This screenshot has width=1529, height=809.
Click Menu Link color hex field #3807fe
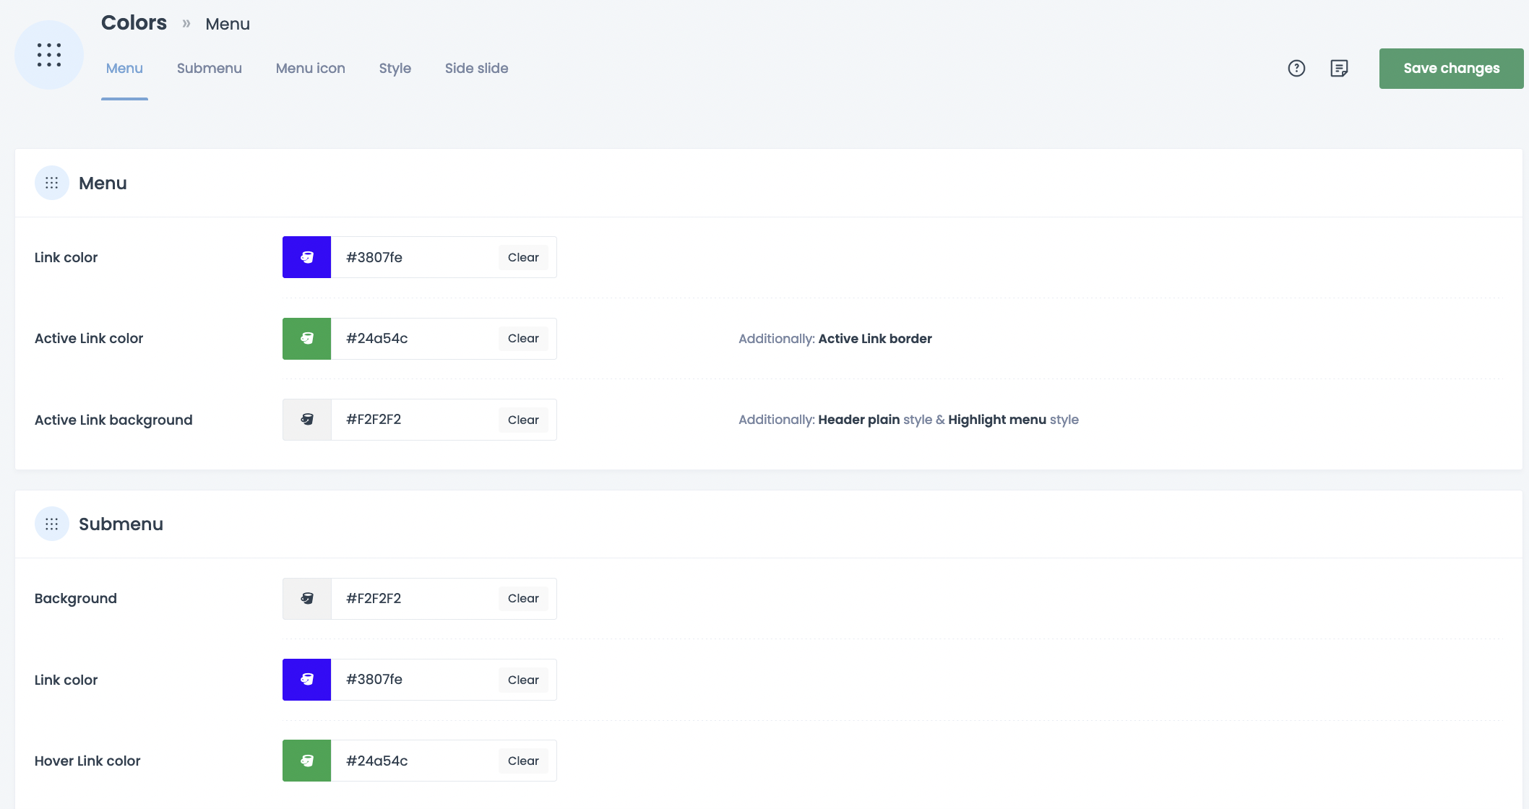click(415, 257)
